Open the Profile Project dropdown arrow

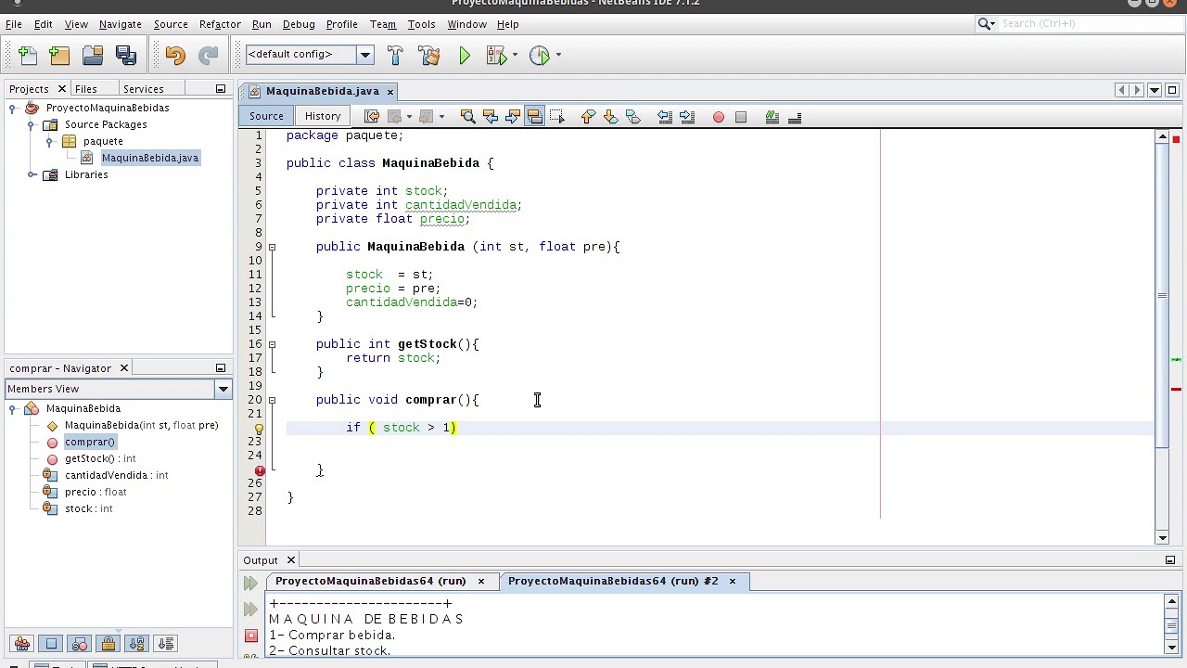558,55
